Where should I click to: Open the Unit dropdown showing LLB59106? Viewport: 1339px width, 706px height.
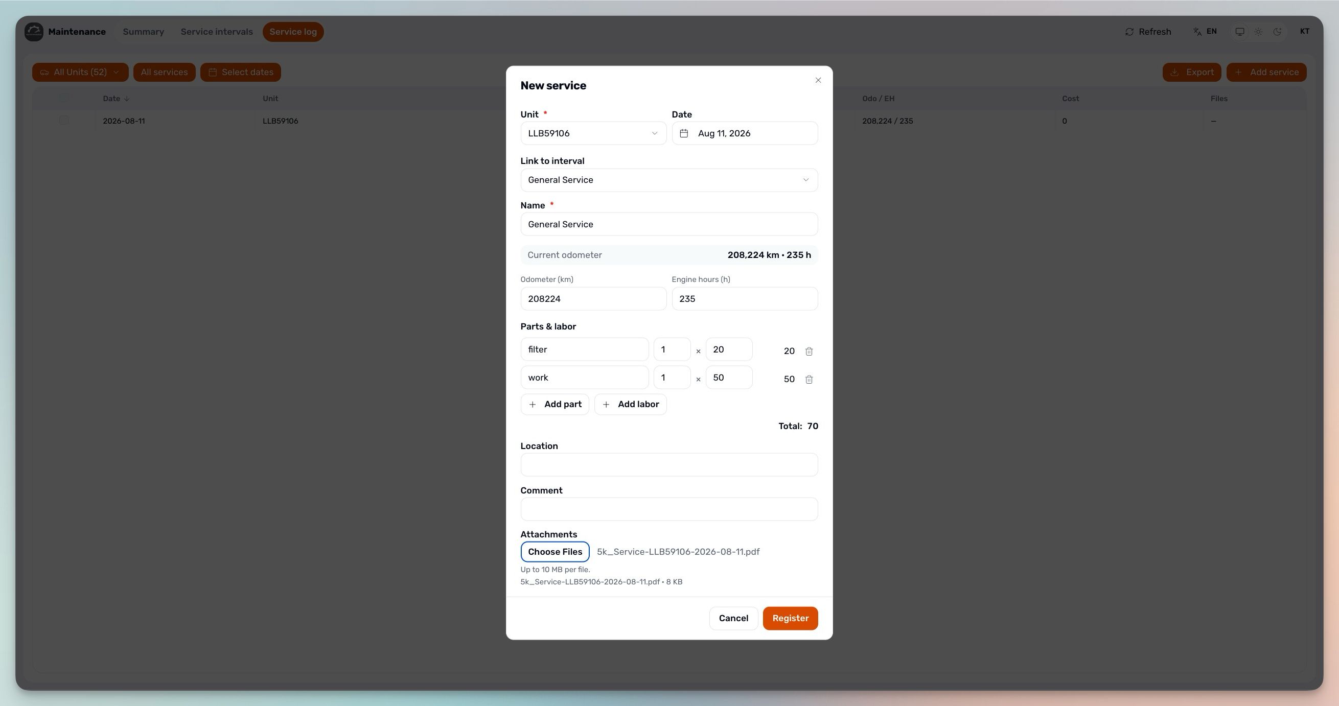(593, 133)
